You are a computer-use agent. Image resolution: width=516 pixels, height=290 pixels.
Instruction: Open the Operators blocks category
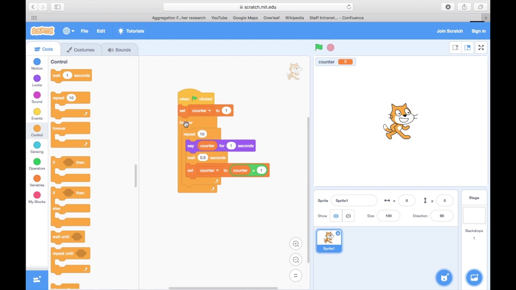click(x=37, y=164)
